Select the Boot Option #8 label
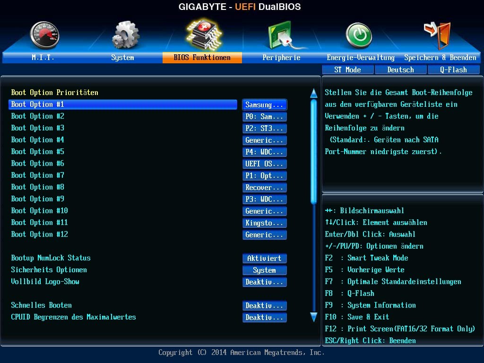Image resolution: width=484 pixels, height=363 pixels. pyautogui.click(x=38, y=187)
